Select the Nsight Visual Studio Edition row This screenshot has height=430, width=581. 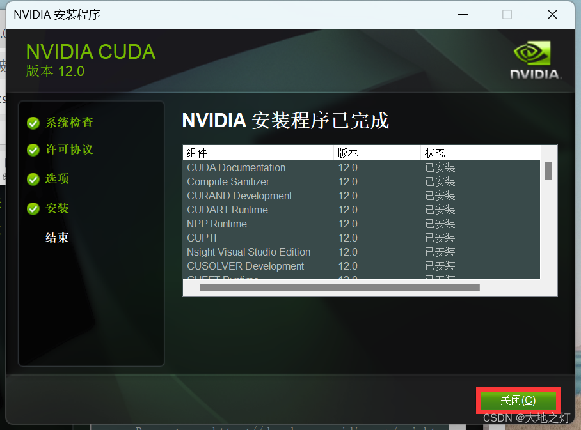click(362, 252)
